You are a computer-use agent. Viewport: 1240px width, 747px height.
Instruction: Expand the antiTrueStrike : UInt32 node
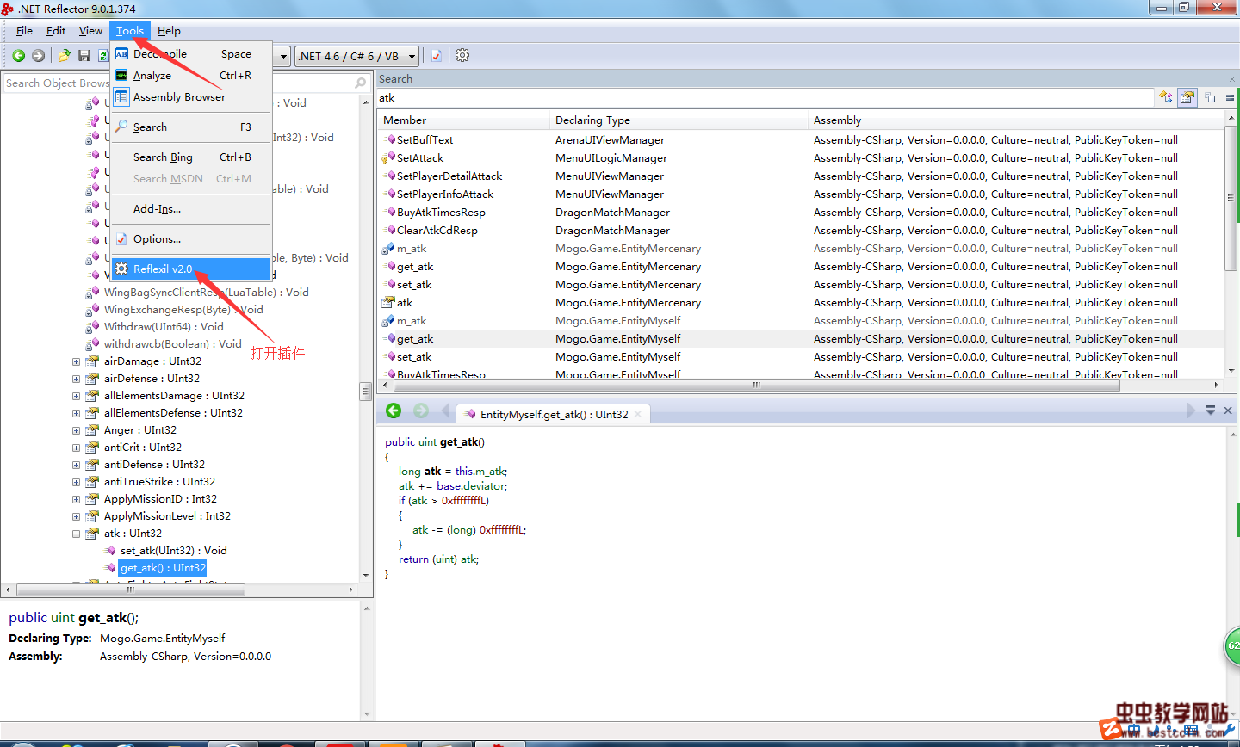tap(76, 482)
